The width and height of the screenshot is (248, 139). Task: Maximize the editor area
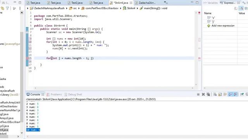tap(197, 3)
